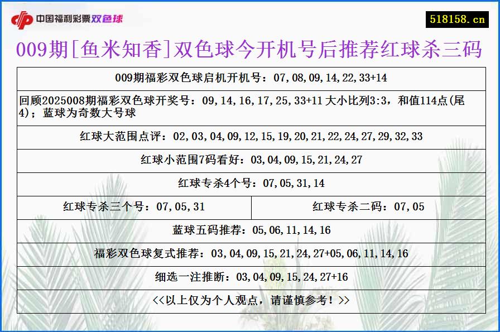The width and height of the screenshot is (500, 332).
Task: Select the 红球小范围7码看好 row
Action: tap(250, 160)
